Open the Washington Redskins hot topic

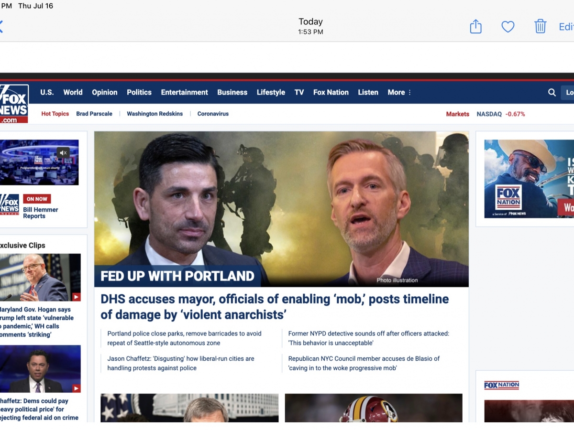[x=155, y=114]
